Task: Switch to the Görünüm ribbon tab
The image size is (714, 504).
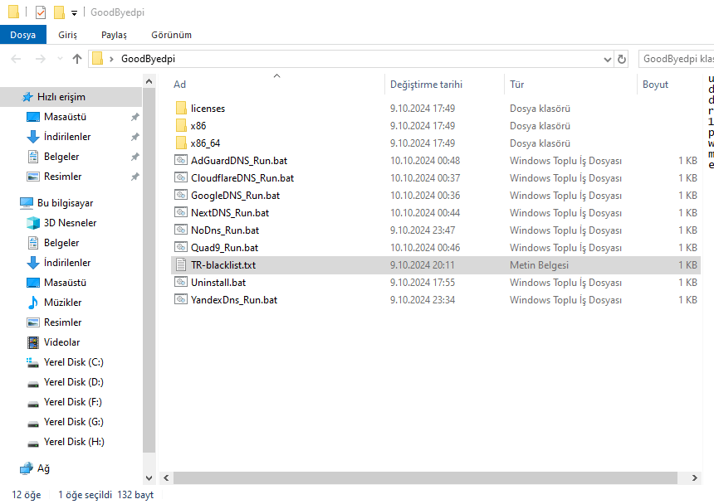Action: click(171, 35)
